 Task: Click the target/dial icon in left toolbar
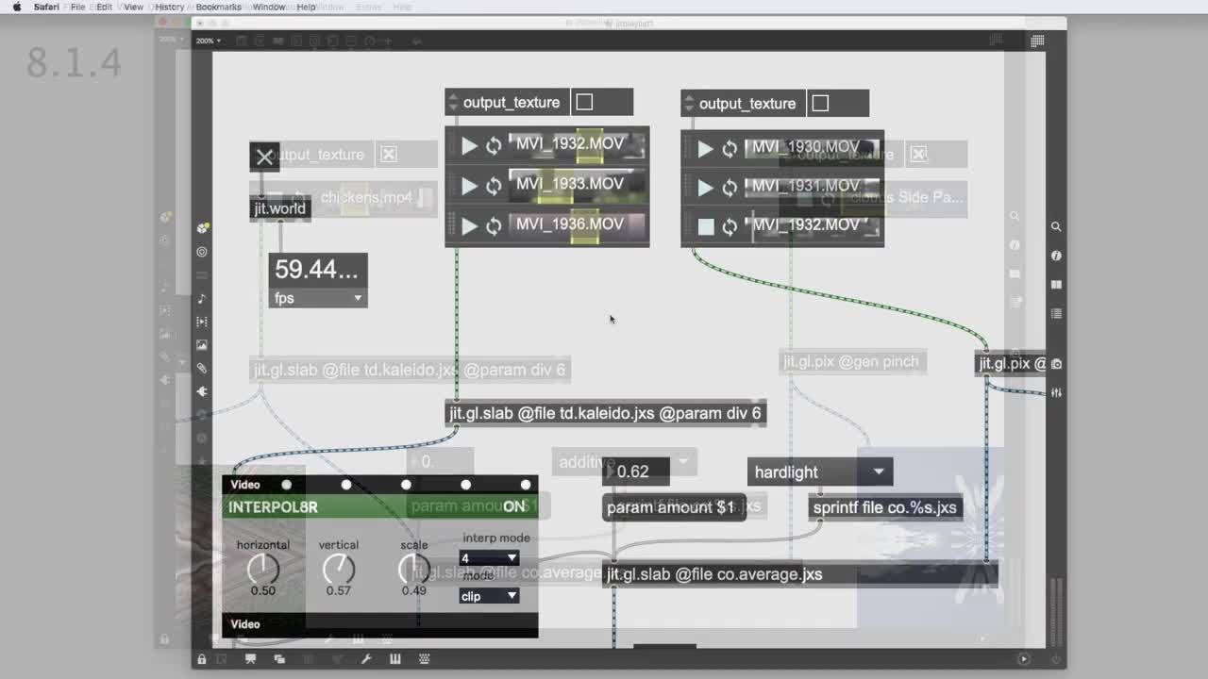point(202,252)
